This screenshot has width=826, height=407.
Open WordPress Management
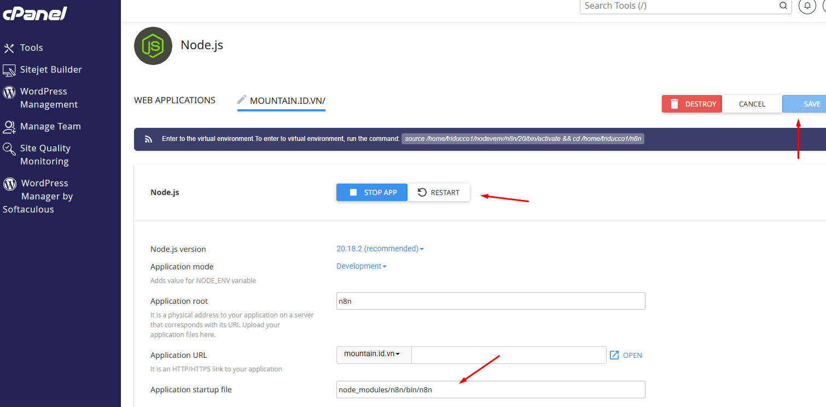click(49, 98)
